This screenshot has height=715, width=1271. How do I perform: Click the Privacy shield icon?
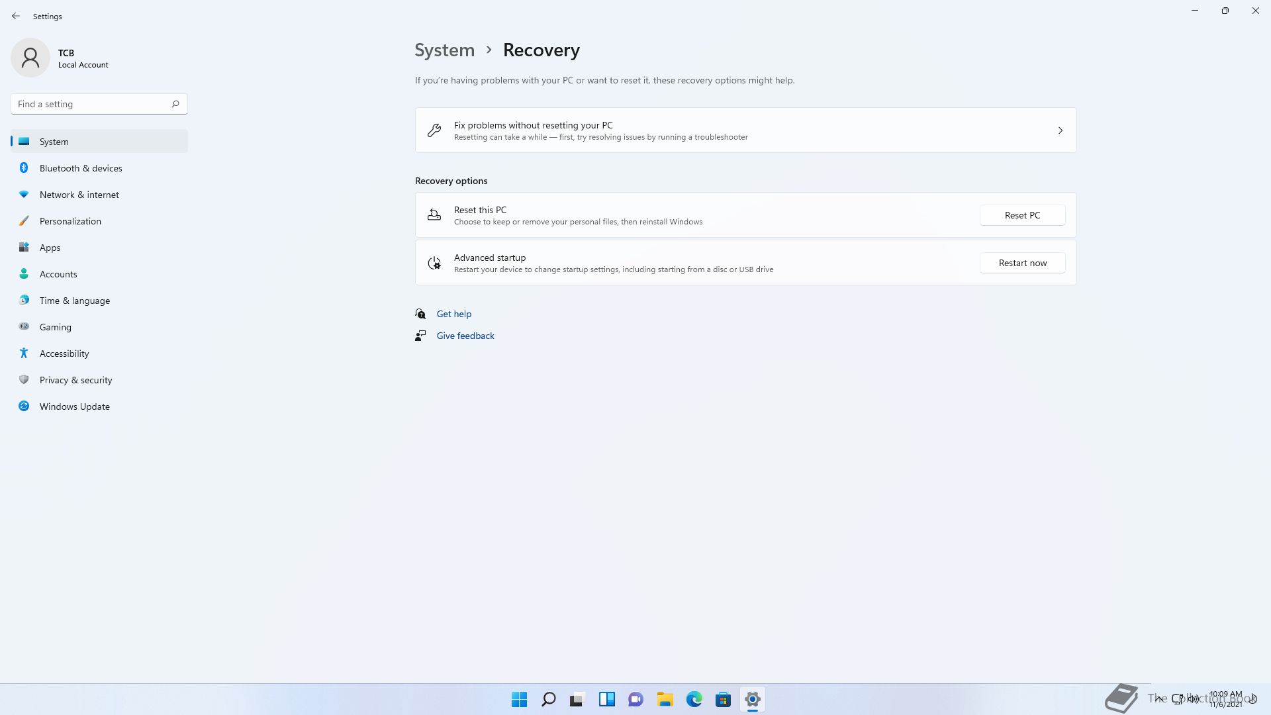point(24,379)
